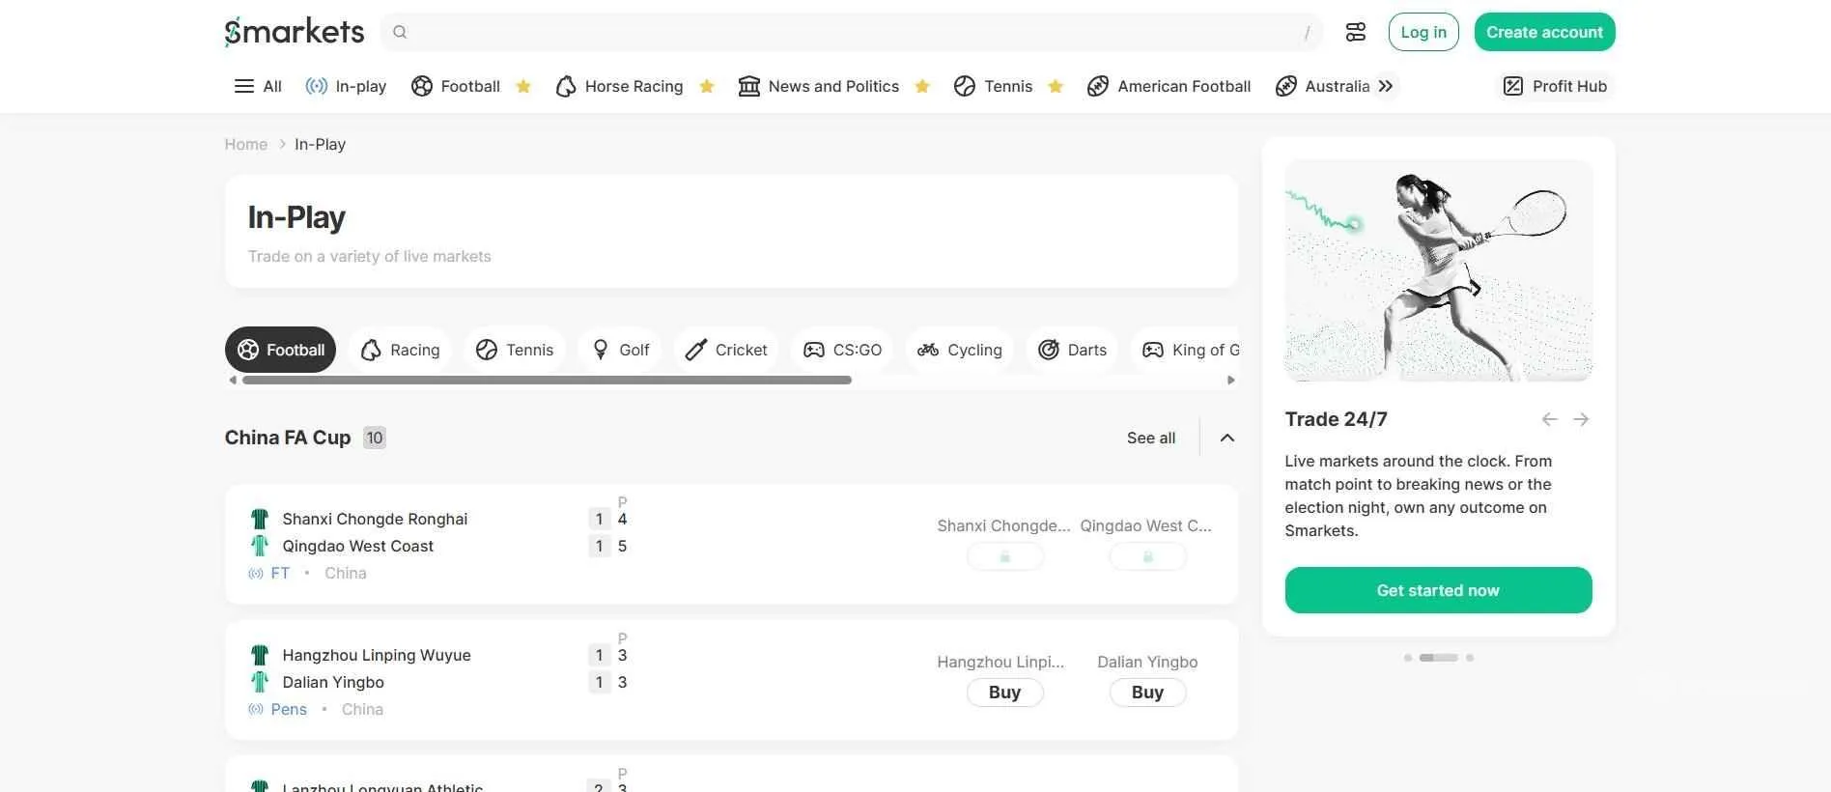Click locked price button under Qingdao West C
This screenshot has width=1831, height=792.
1147,556
